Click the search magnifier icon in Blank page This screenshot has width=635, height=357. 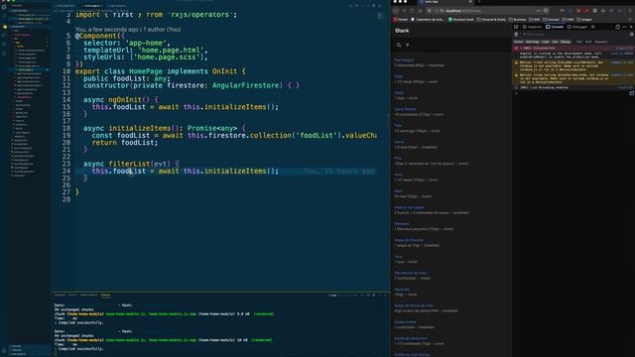pyautogui.click(x=399, y=45)
